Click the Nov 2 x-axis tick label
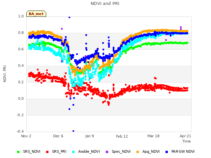This screenshot has width=211, height=158. click(26, 136)
